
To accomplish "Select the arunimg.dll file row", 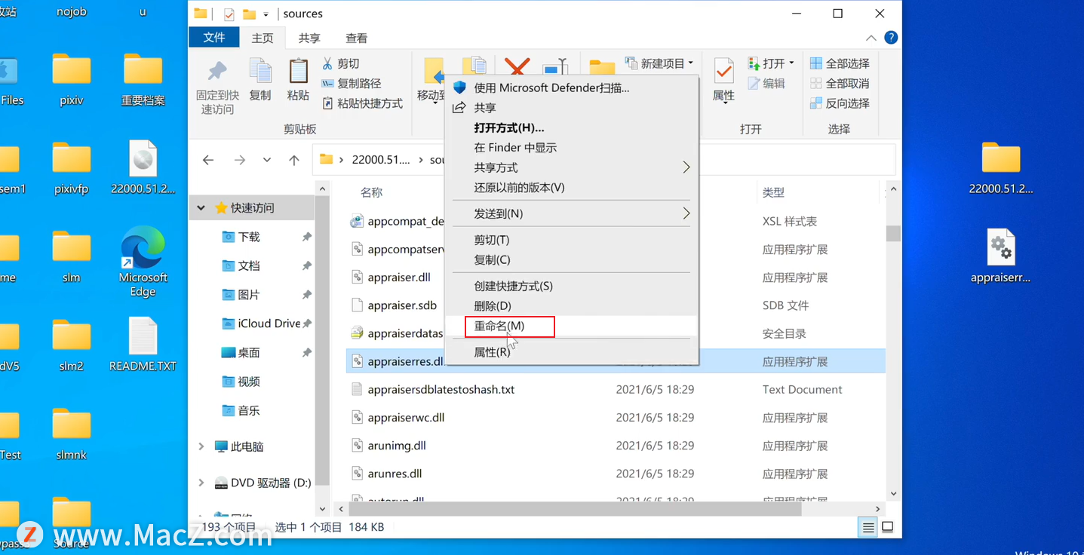I will [616, 446].
